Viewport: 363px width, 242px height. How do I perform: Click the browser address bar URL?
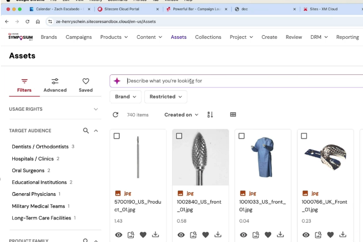tap(106, 21)
